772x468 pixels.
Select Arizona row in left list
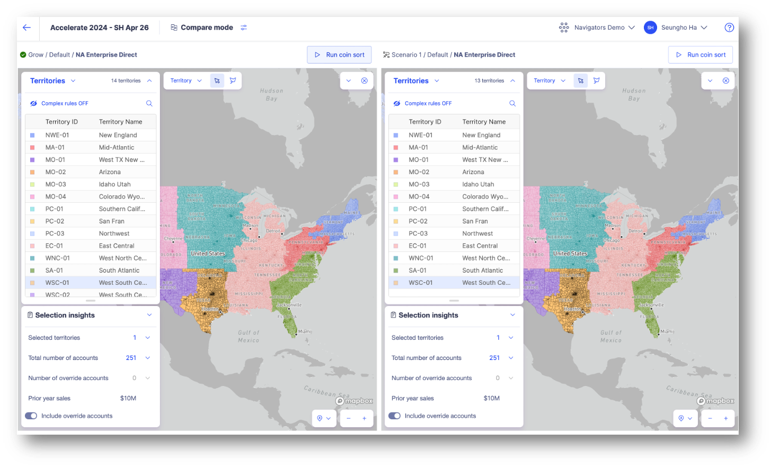[91, 172]
